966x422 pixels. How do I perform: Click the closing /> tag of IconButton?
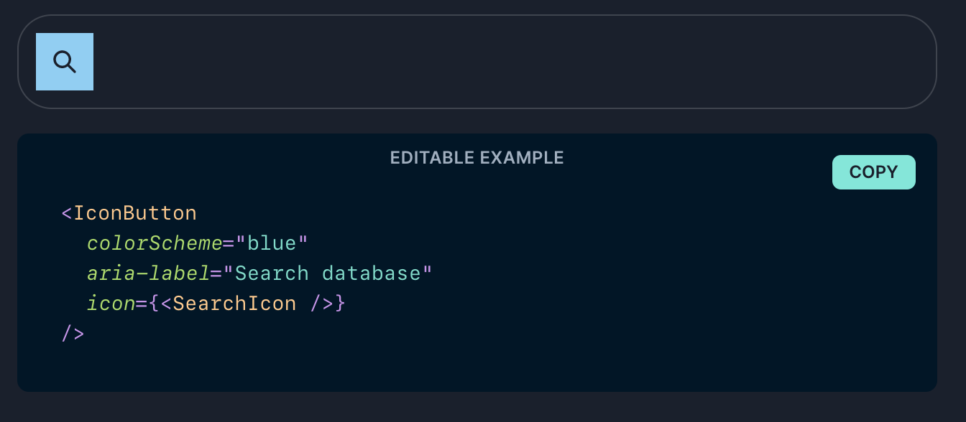(72, 333)
